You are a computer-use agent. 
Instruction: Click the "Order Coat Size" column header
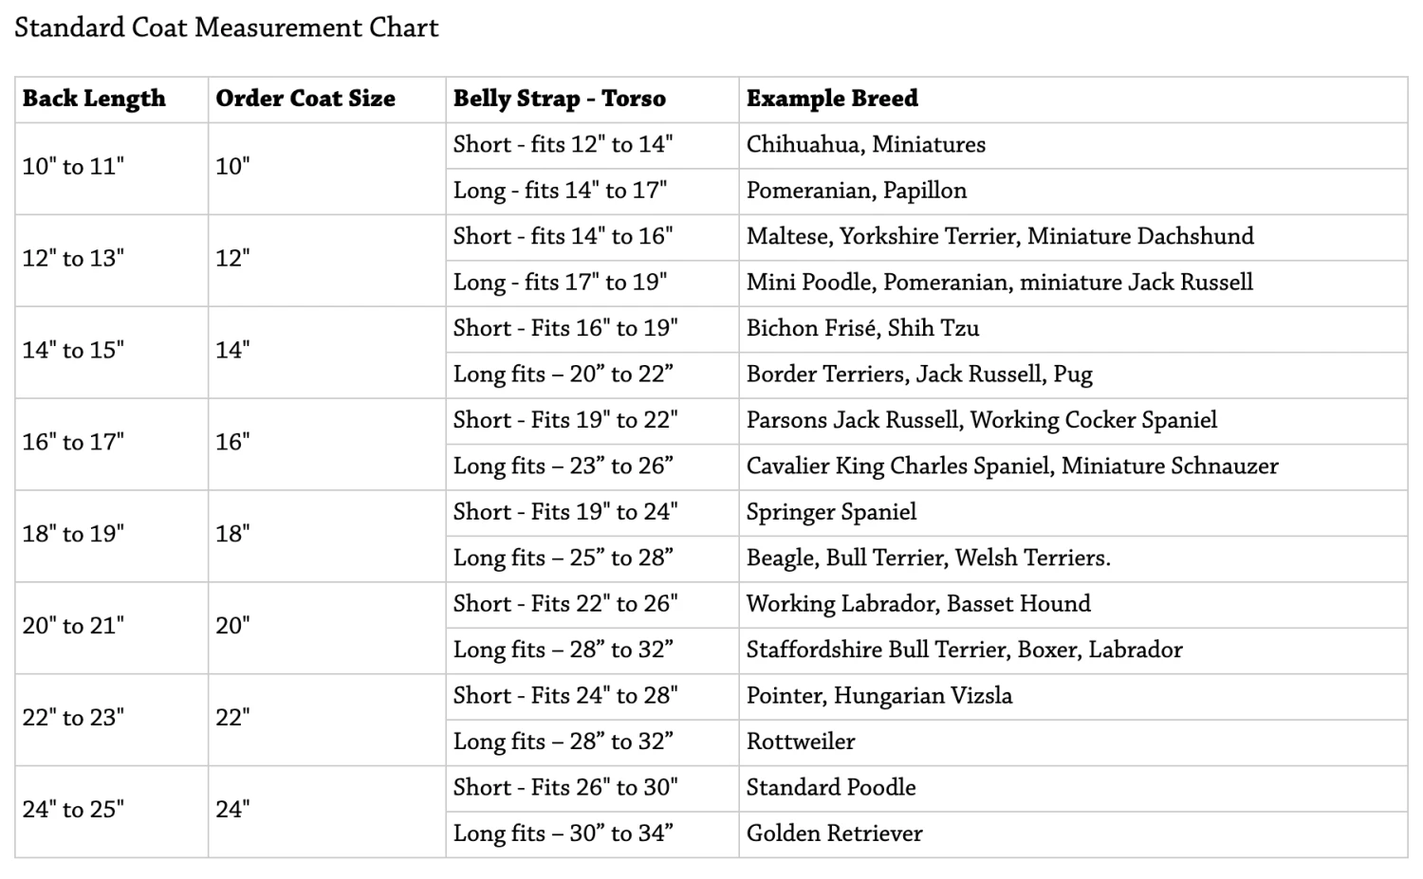click(305, 99)
